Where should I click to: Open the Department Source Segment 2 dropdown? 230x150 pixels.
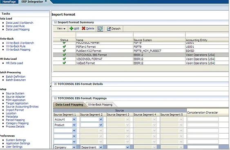click(101, 147)
